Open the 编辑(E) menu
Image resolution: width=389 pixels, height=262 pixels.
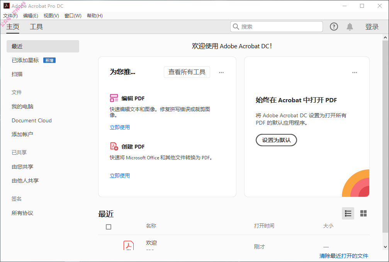tap(31, 15)
